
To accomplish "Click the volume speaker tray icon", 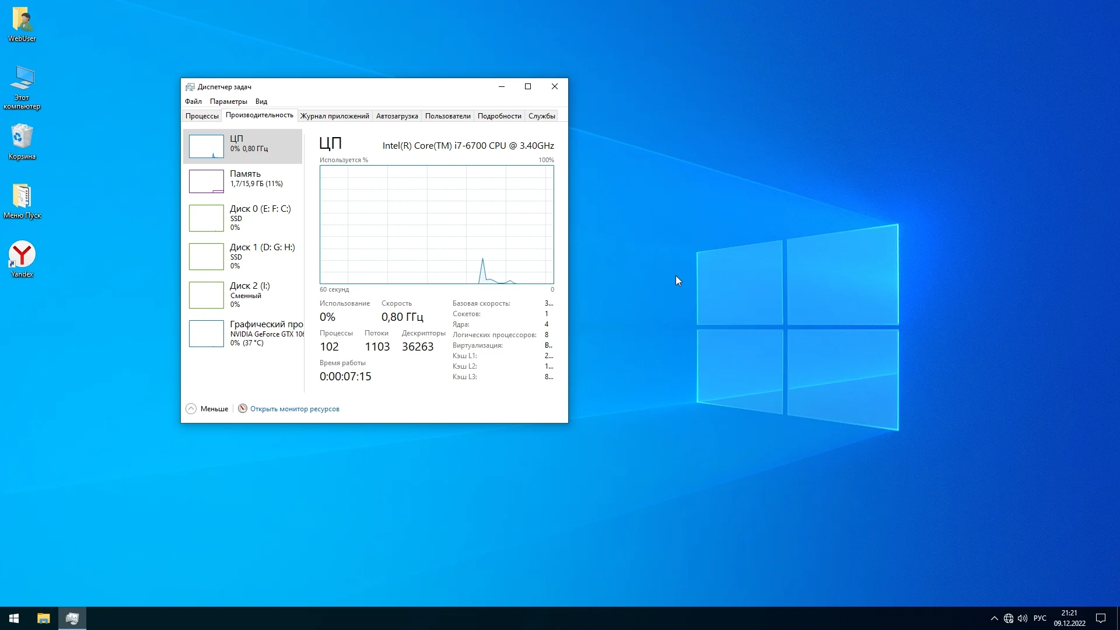I will click(1023, 618).
